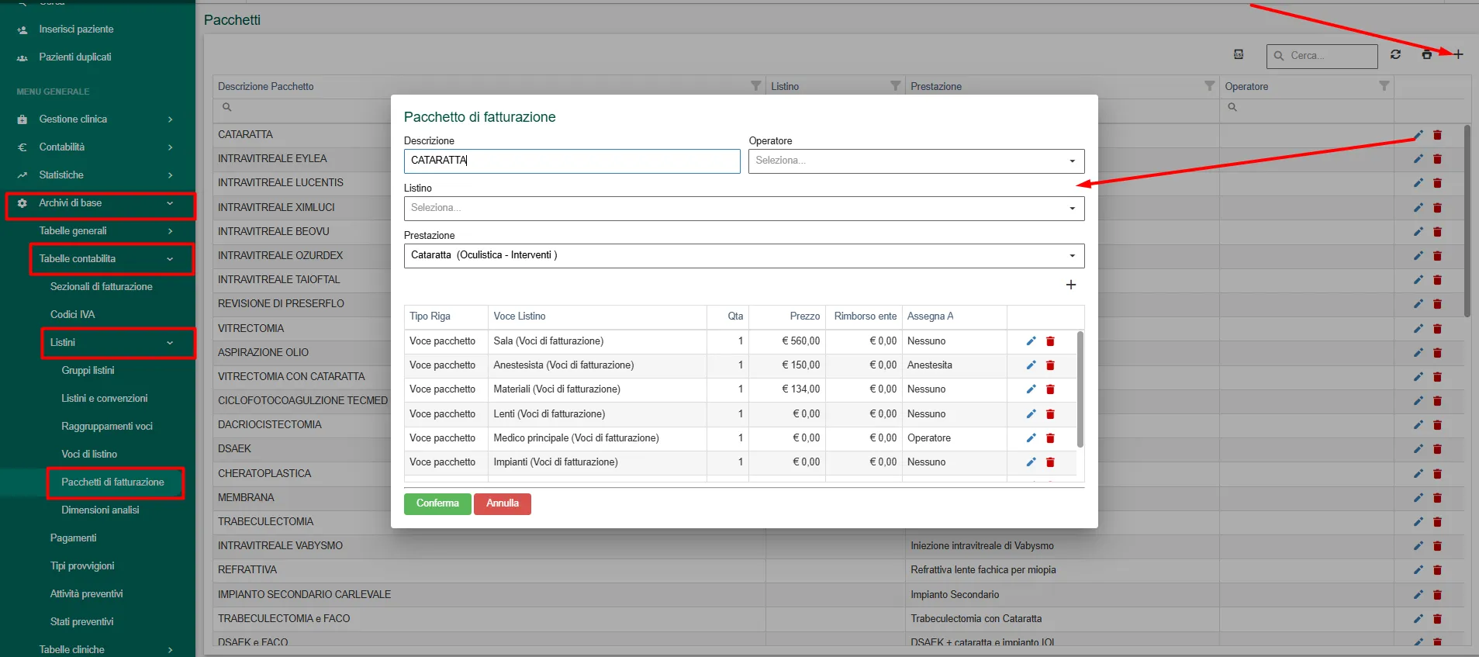This screenshot has width=1479, height=657.
Task: Collapse the Archivi di base menu
Action: [99, 203]
